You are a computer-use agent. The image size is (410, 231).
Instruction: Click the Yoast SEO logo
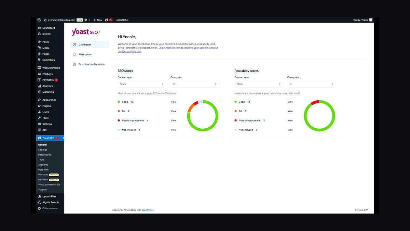point(86,32)
